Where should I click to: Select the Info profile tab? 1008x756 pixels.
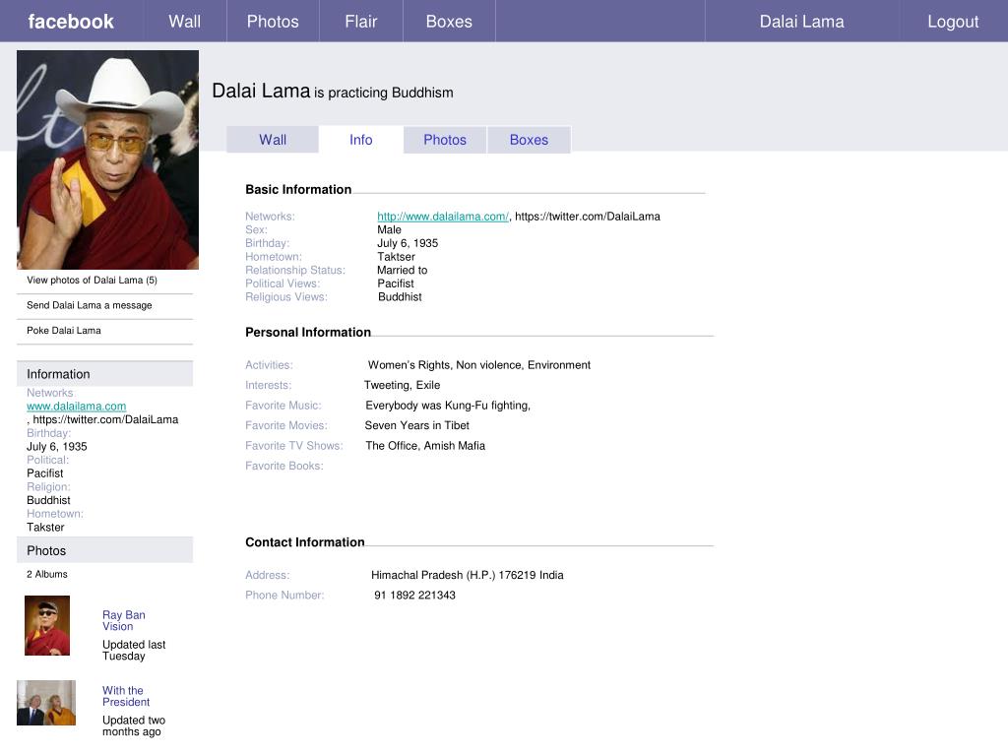pyautogui.click(x=360, y=140)
